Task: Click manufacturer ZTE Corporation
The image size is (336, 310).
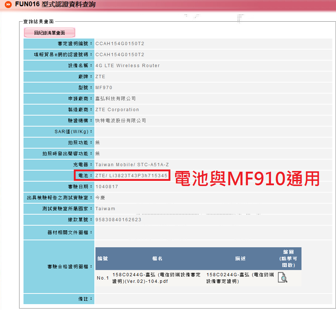Action: point(117,110)
